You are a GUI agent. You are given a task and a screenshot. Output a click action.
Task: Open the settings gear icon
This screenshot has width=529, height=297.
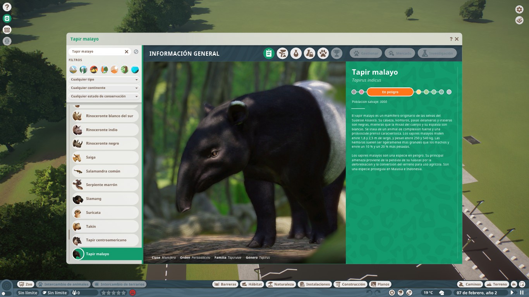point(519,9)
